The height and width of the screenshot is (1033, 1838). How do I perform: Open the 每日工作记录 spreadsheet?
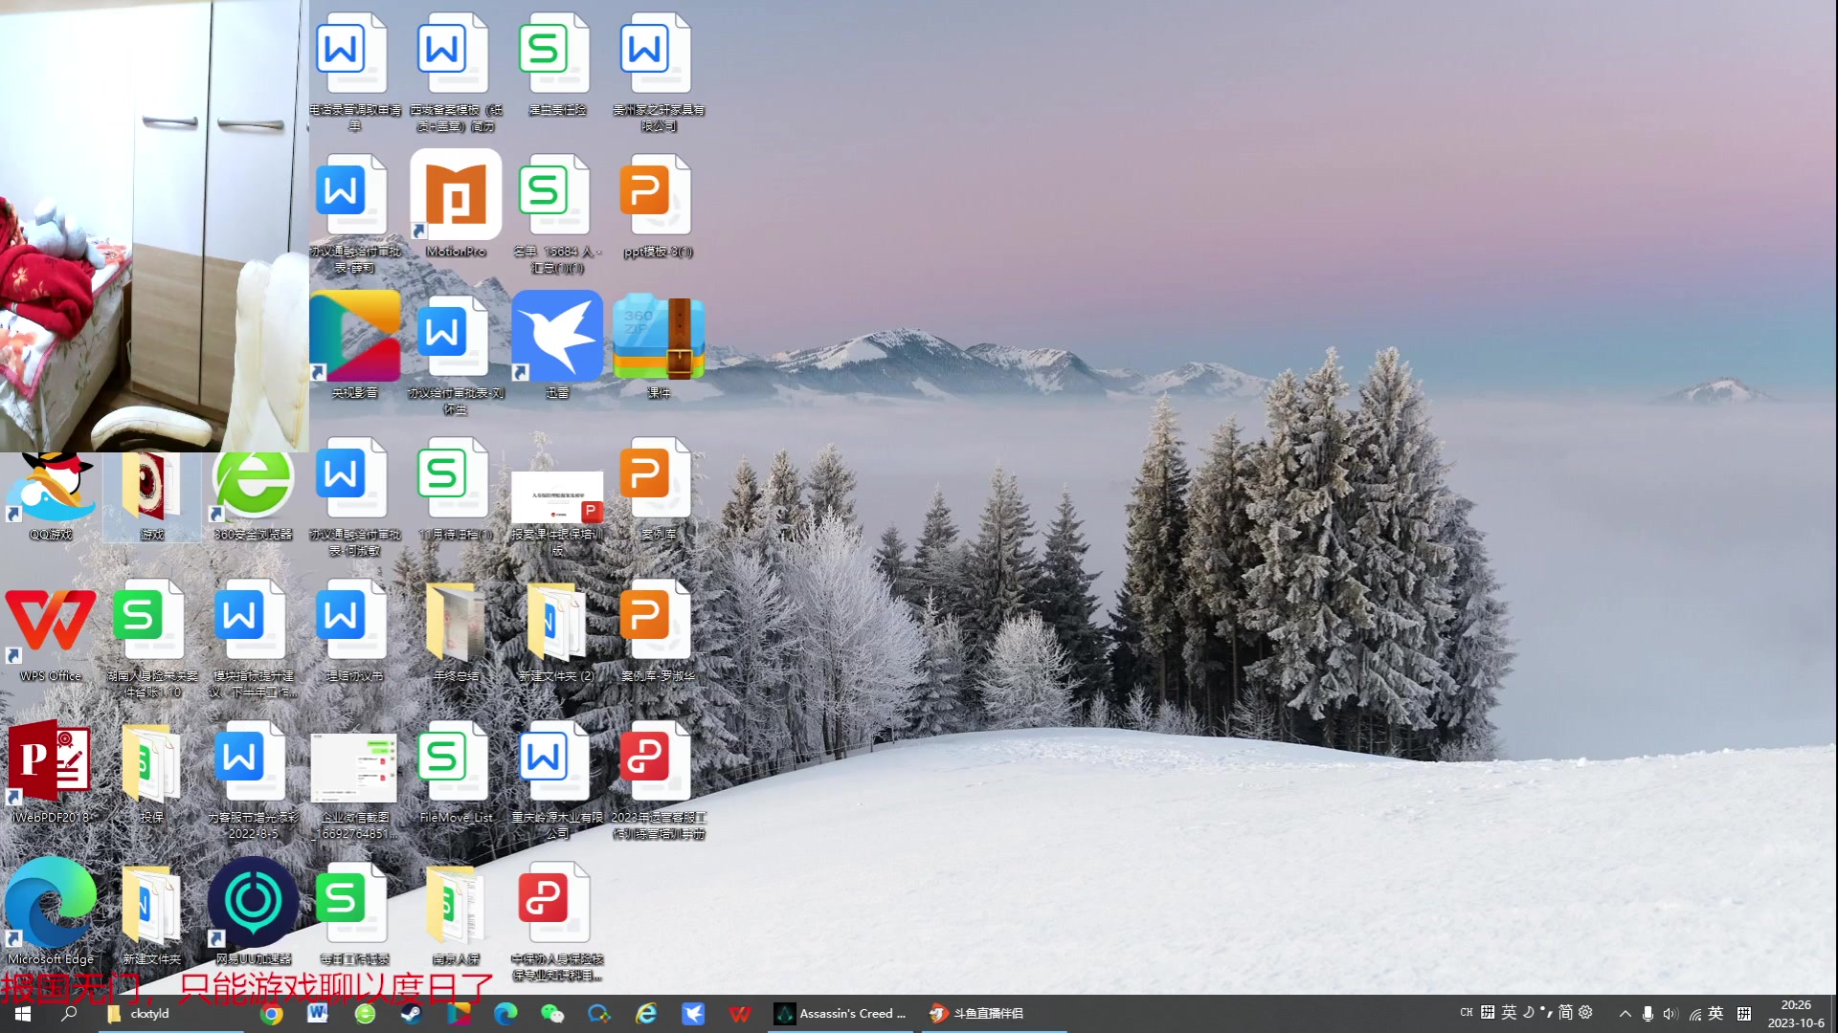click(354, 912)
